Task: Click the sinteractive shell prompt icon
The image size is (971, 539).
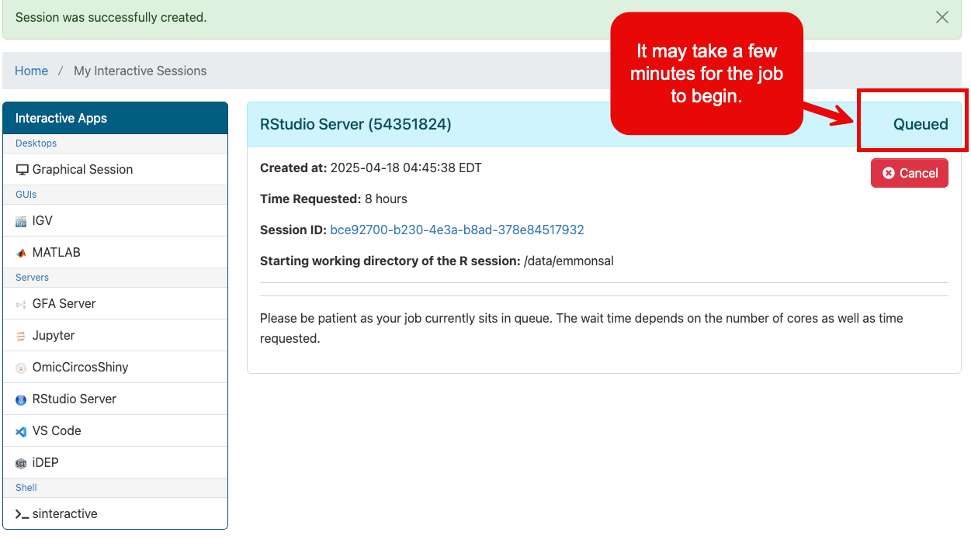Action: pos(22,514)
